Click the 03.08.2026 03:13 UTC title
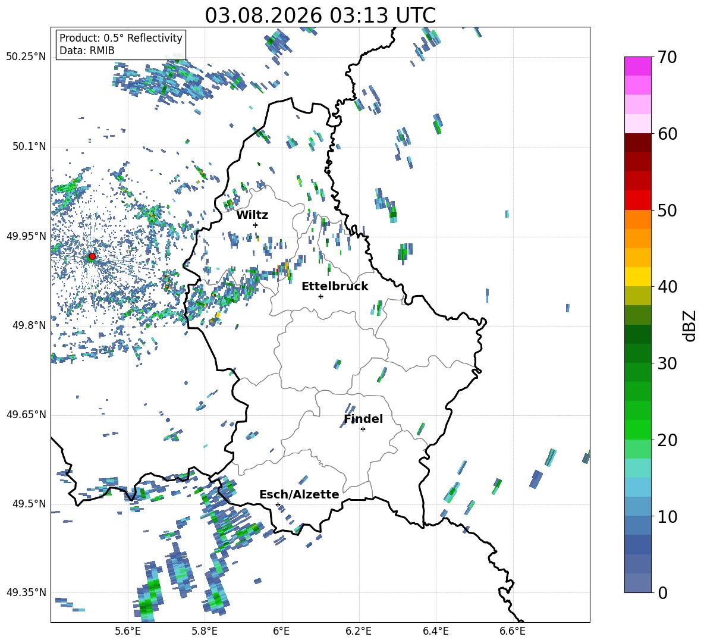The width and height of the screenshot is (704, 643). [x=320, y=15]
